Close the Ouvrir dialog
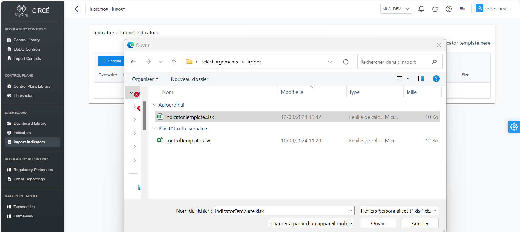520x232 pixels. pyautogui.click(x=439, y=45)
